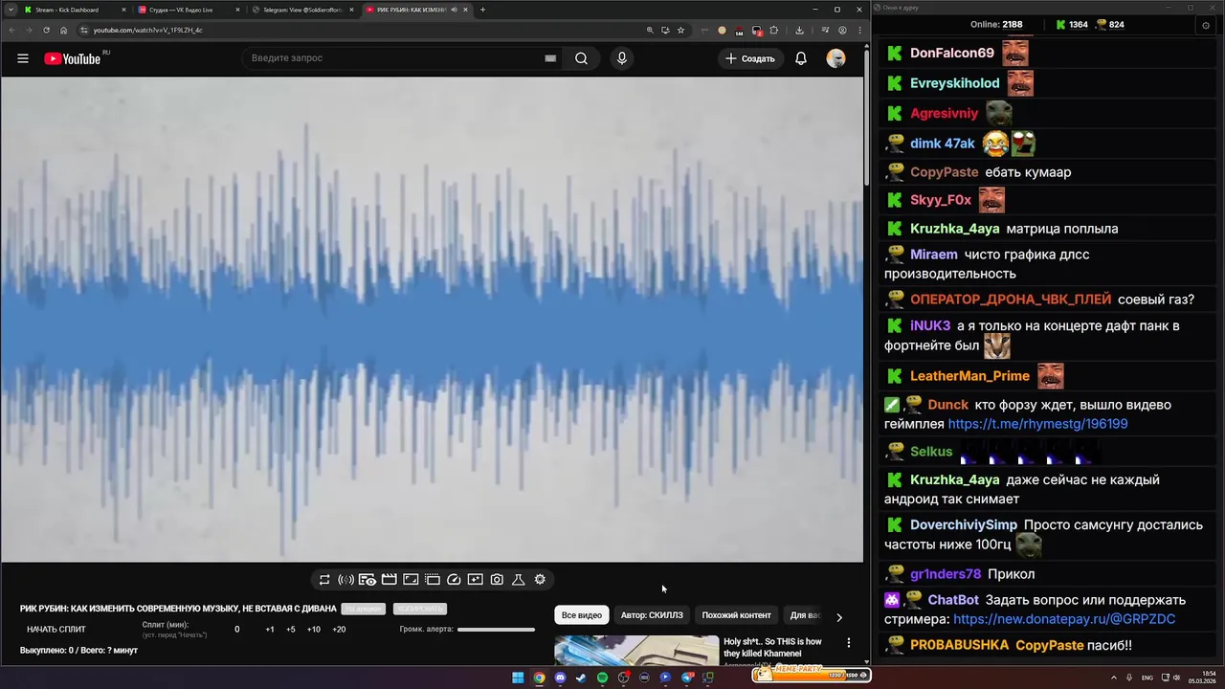Open the new.donatepay.ru/@GRPZDC chat link
Viewport: 1225px width, 689px height.
coord(1064,619)
